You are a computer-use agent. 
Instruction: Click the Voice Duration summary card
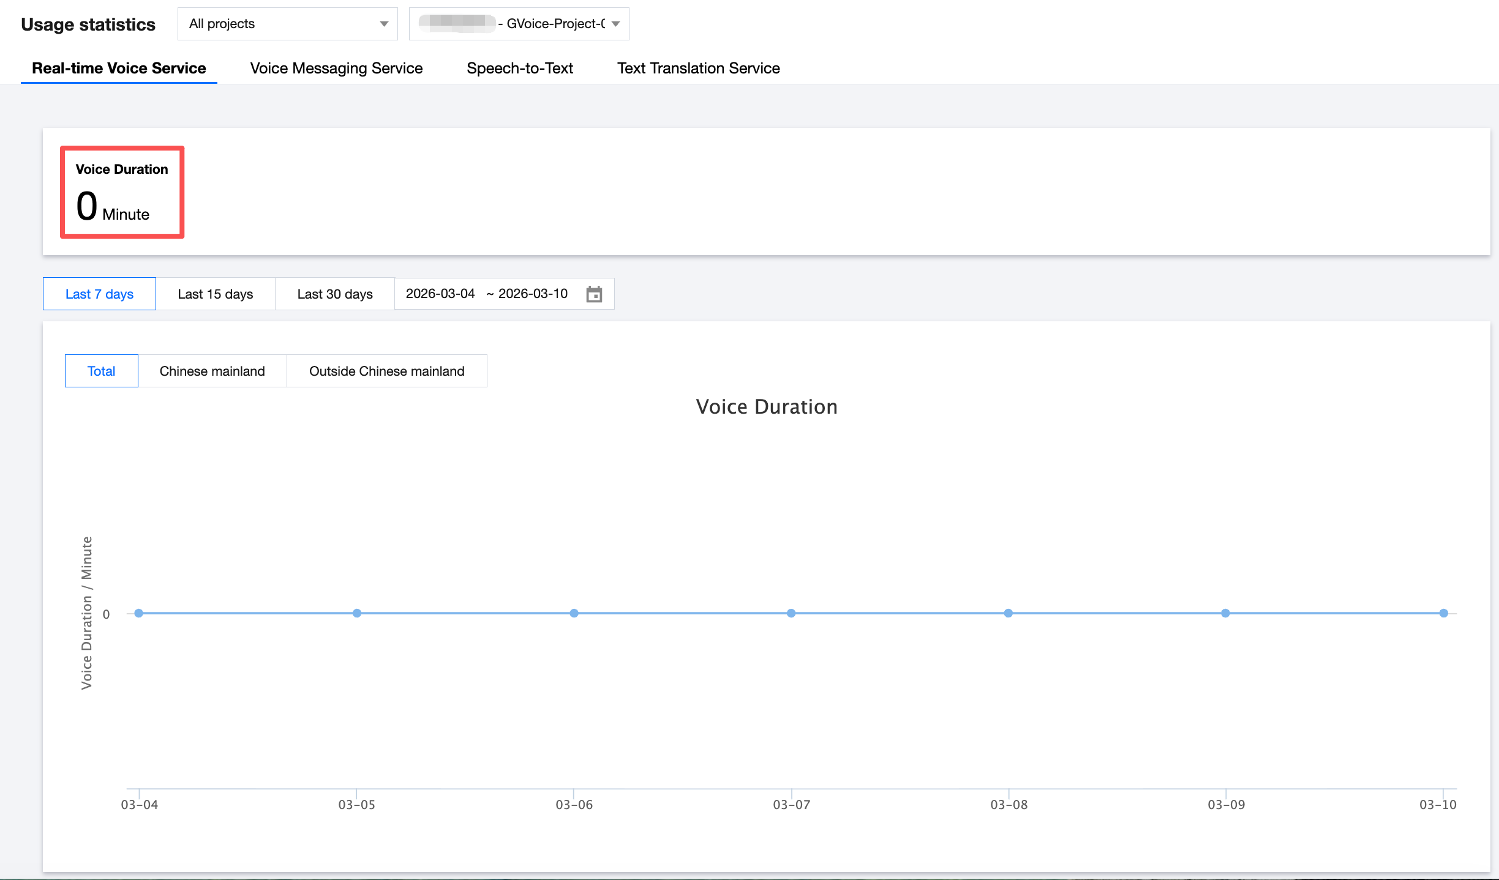[122, 192]
